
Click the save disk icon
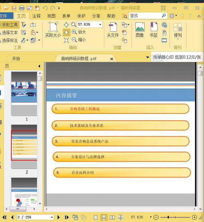[14, 8]
